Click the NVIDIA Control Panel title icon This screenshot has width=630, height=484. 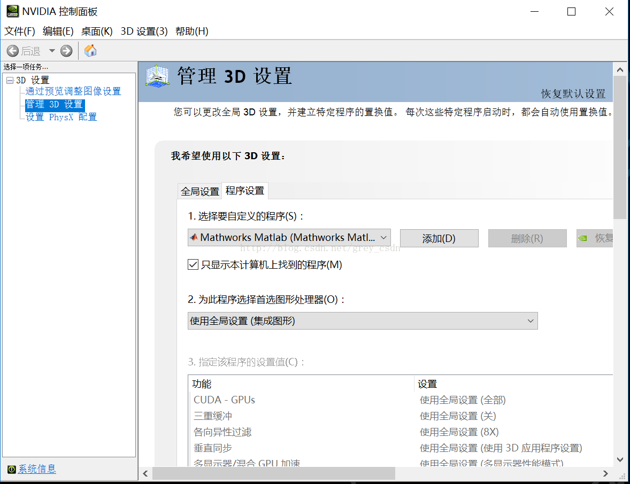[x=12, y=11]
